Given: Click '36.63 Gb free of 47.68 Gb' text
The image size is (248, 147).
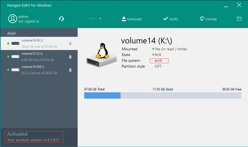Looking at the screenshot, I should (x=39, y=47).
